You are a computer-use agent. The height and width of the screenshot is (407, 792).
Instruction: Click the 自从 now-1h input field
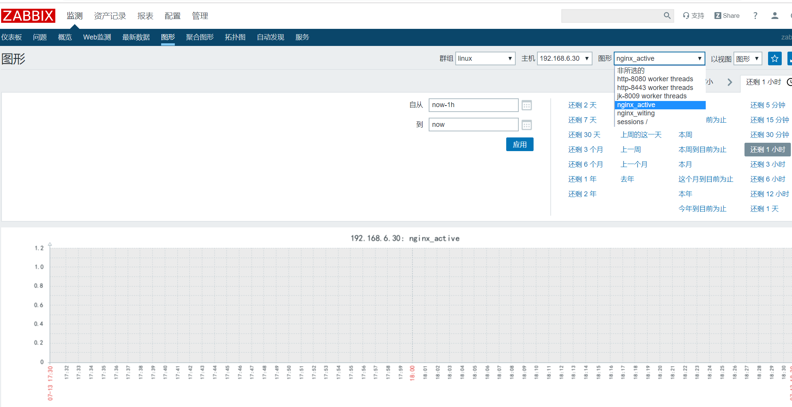[x=474, y=105]
